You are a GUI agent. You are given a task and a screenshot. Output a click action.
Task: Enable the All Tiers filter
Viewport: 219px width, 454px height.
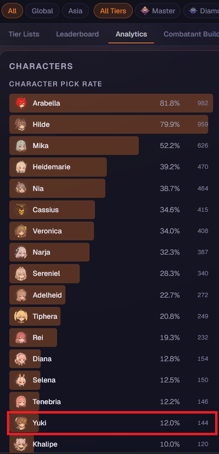click(x=113, y=11)
